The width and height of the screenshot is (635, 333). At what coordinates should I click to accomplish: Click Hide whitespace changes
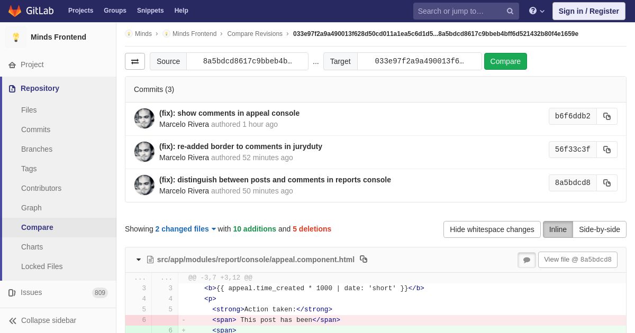[492, 229]
